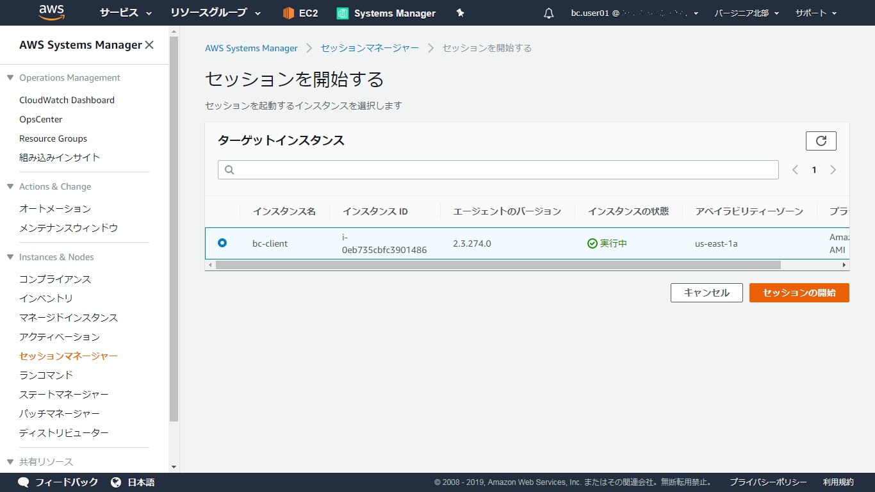
Task: Follow the AWS Systems Manager breadcrumb link
Action: [251, 48]
